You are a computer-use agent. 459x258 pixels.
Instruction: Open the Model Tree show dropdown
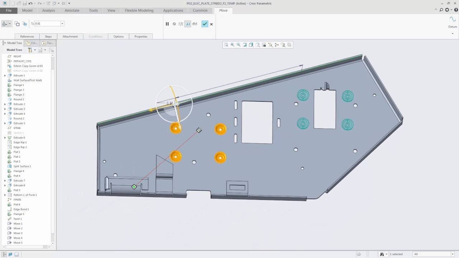[x=42, y=50]
